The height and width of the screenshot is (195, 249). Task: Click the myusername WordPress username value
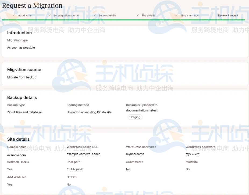(x=135, y=154)
